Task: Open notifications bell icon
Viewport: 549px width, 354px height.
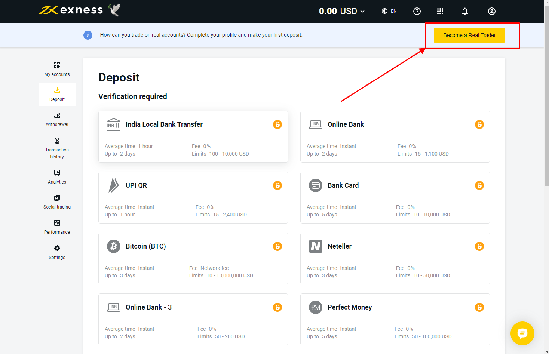Action: pos(464,11)
